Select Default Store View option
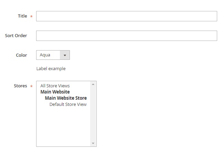Image resolution: width=222 pixels, height=153 pixels. pos(68,105)
